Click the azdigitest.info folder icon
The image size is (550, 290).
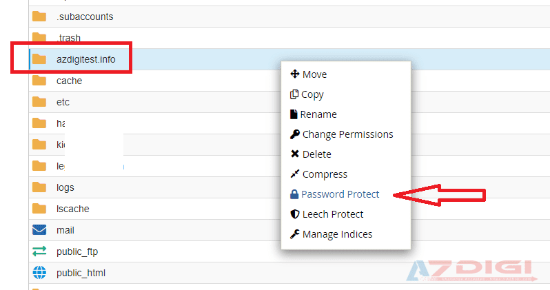(x=39, y=59)
